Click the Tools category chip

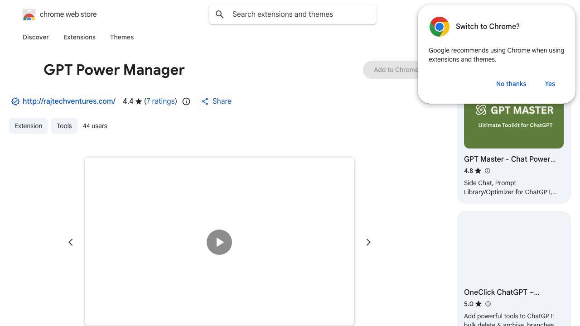click(64, 126)
